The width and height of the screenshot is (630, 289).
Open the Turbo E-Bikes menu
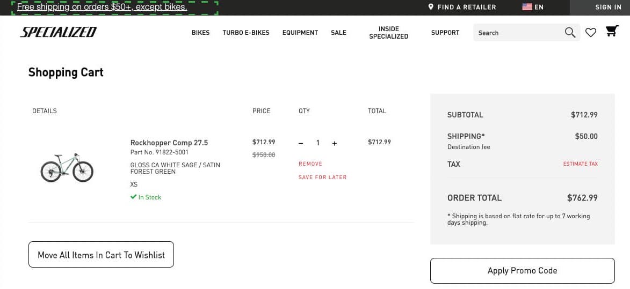click(246, 33)
